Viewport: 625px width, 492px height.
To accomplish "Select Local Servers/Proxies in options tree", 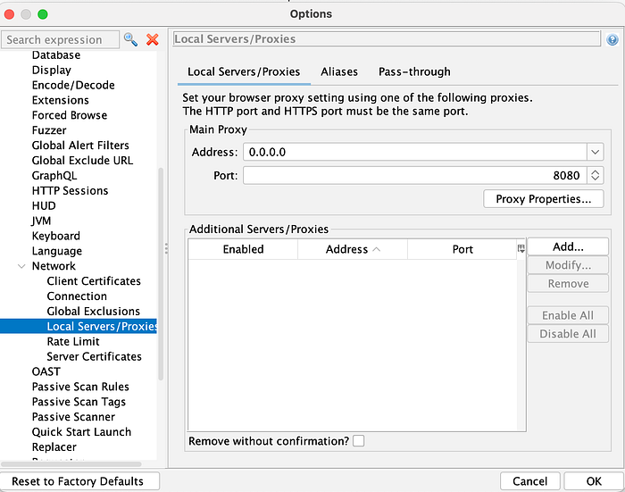I will click(79, 326).
